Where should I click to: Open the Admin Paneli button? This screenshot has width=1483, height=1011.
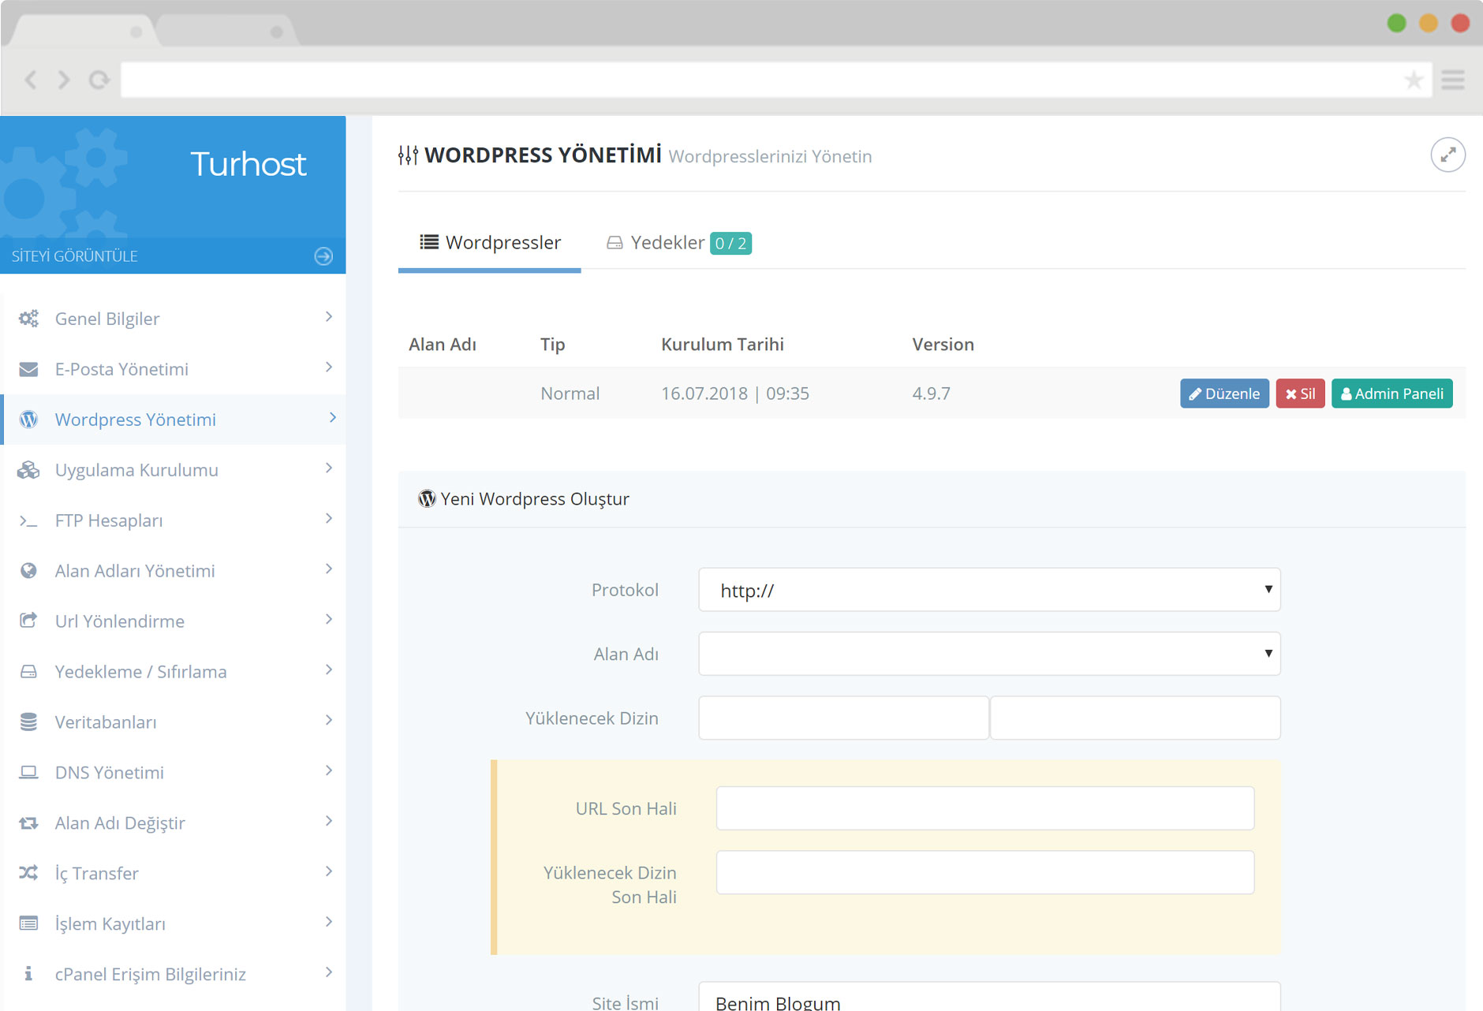[1392, 394]
